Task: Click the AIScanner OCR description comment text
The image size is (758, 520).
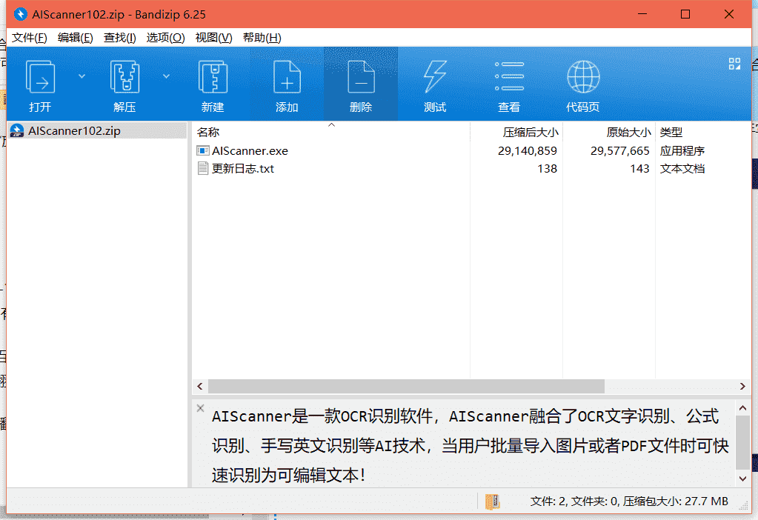Action: 470,446
